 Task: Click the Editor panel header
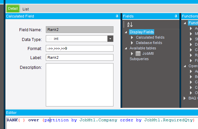click(x=102, y=113)
